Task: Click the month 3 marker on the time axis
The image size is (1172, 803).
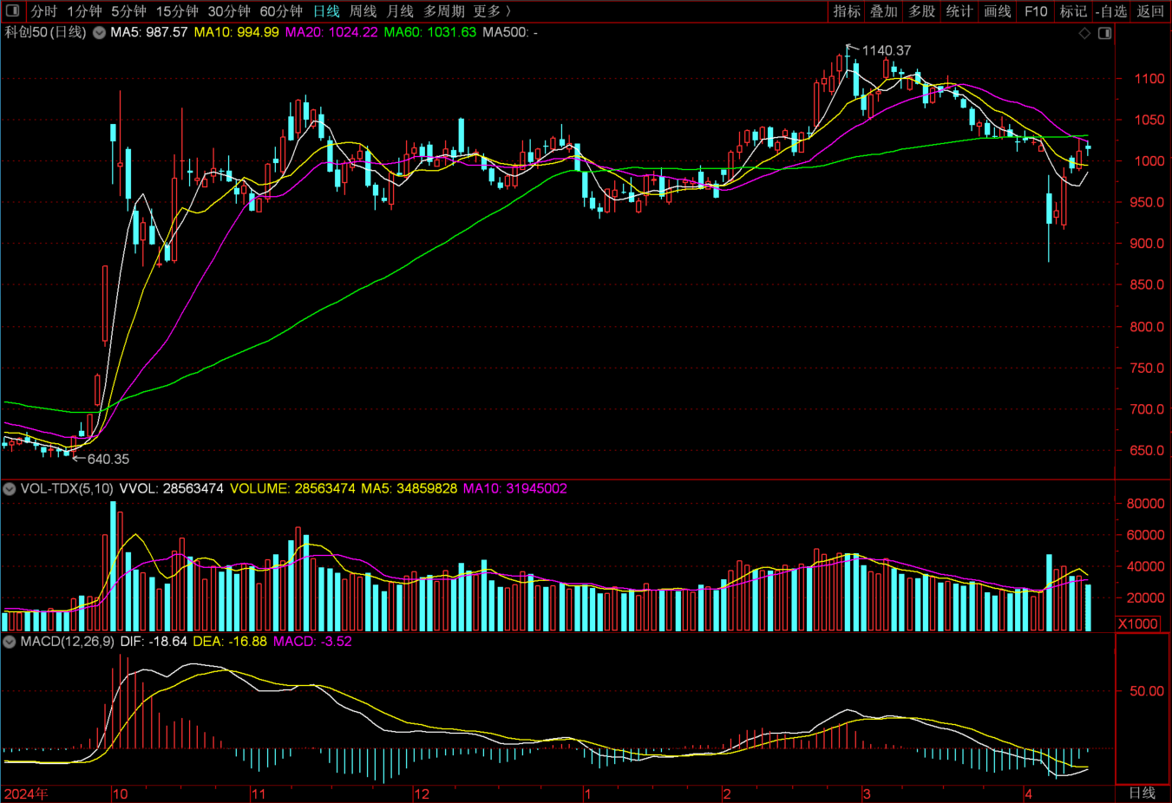Action: [866, 794]
